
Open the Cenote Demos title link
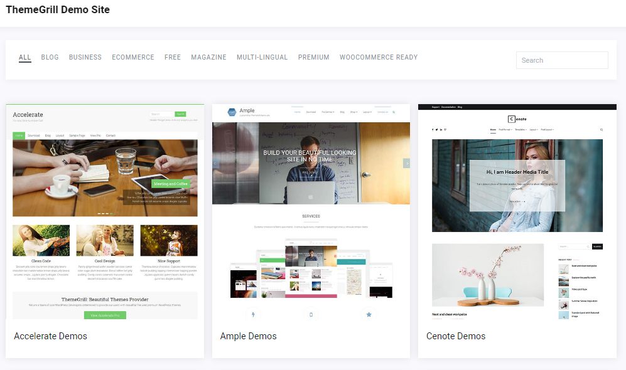tap(455, 336)
